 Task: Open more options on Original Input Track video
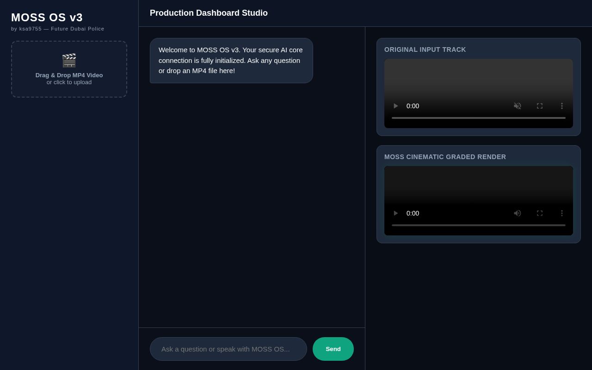[562, 106]
